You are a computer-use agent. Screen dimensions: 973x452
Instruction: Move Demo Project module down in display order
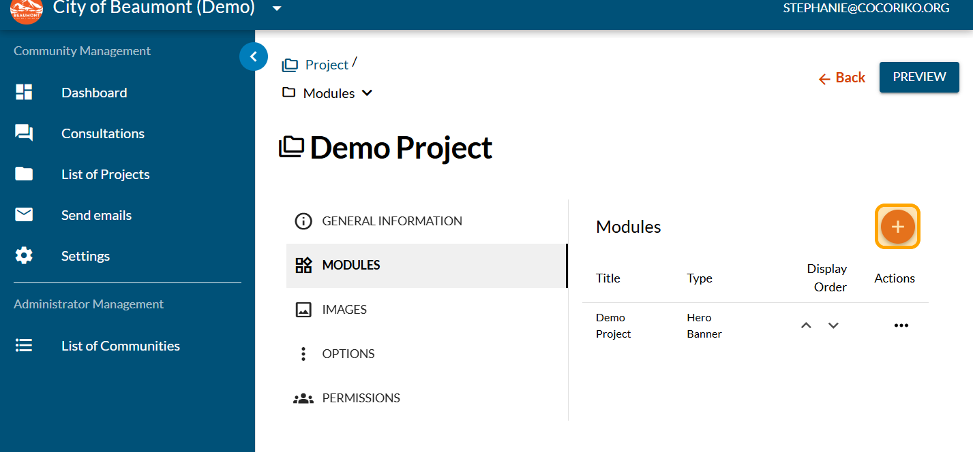pyautogui.click(x=833, y=325)
